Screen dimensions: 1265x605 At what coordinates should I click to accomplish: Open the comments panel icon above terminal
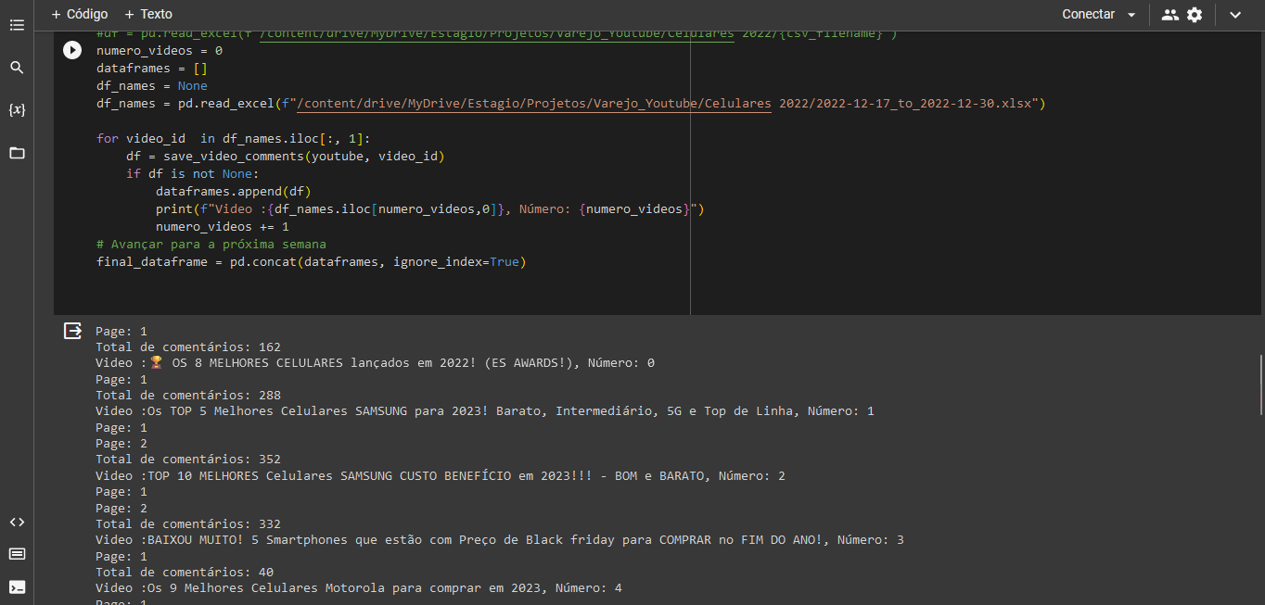click(x=17, y=553)
